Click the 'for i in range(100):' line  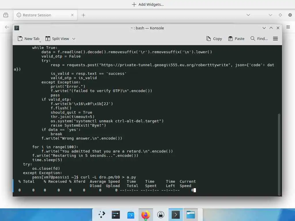(55, 147)
